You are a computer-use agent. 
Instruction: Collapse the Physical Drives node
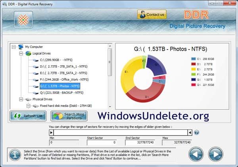(x=21, y=99)
